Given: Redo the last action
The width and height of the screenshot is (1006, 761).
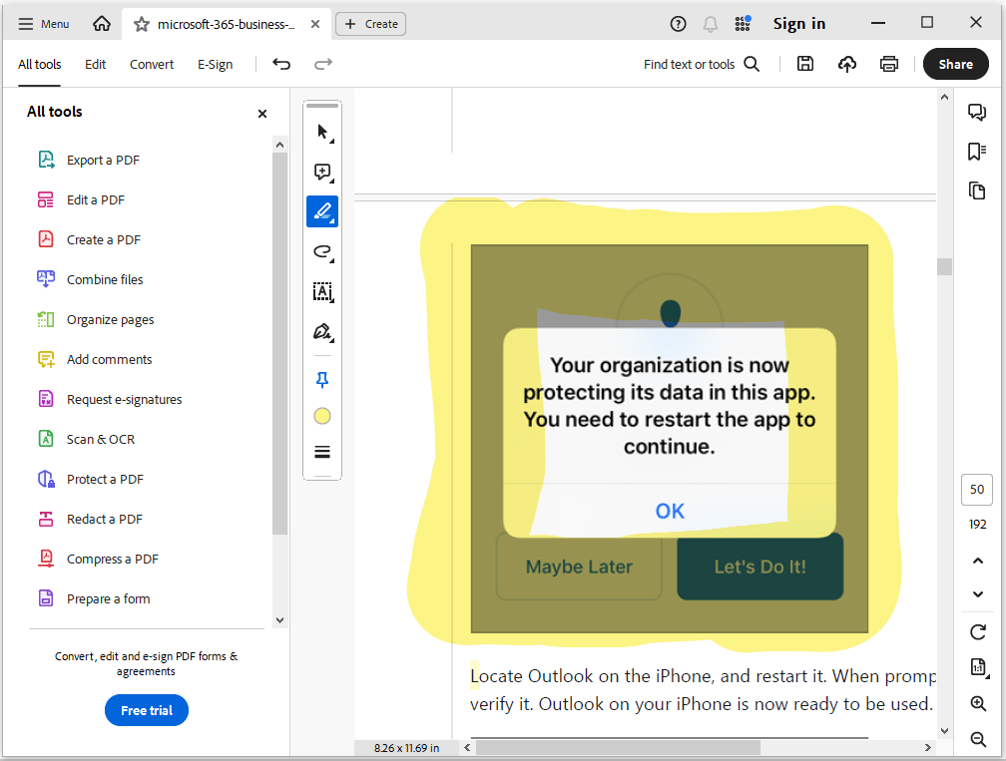Looking at the screenshot, I should (322, 64).
